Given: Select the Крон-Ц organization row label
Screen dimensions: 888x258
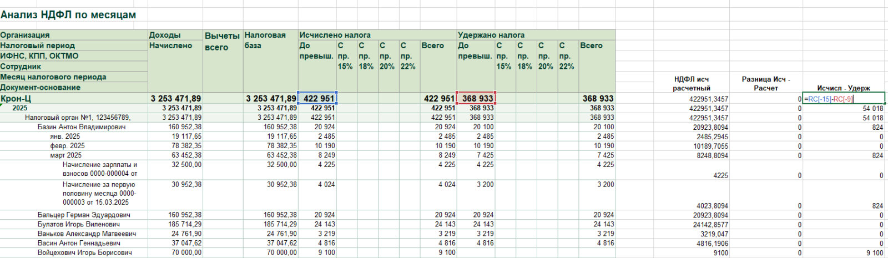Looking at the screenshot, I should (x=16, y=99).
